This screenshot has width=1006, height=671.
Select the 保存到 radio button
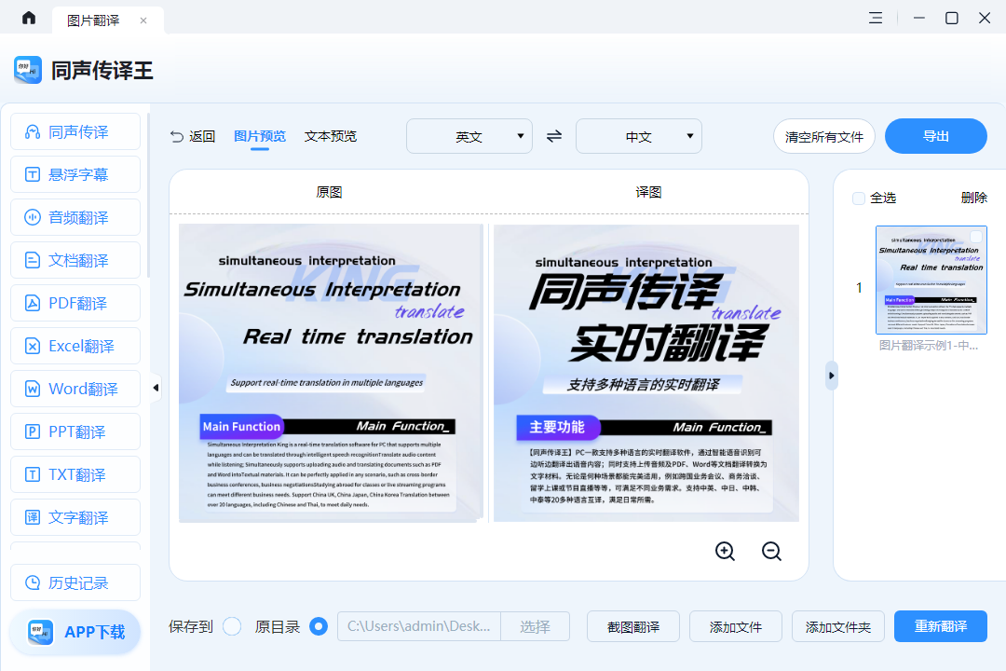point(232,626)
